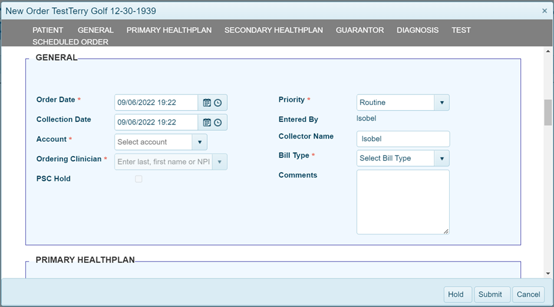Expand the Account dropdown
Viewport: 554px width, 307px height.
click(x=200, y=142)
